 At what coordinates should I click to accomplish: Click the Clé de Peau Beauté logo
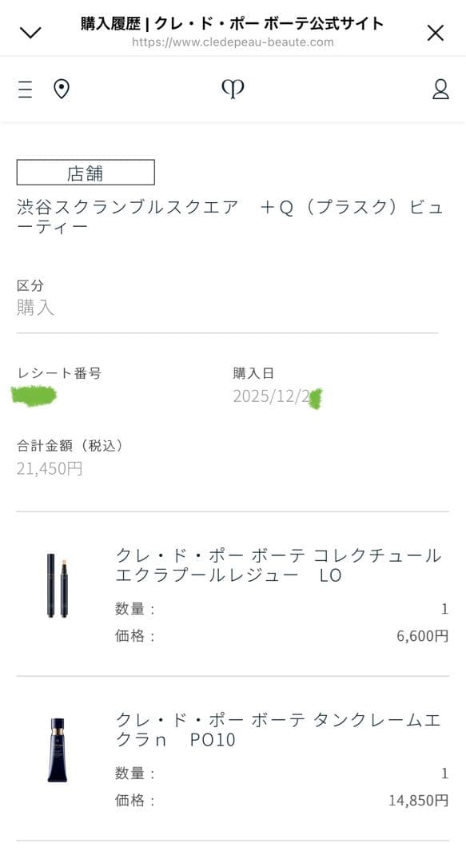[x=233, y=88]
